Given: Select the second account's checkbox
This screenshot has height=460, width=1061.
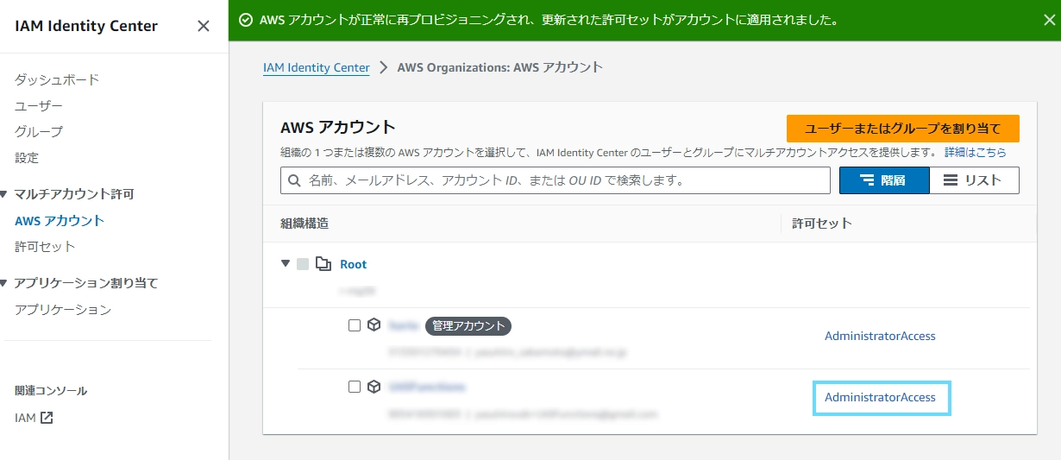Looking at the screenshot, I should (355, 387).
